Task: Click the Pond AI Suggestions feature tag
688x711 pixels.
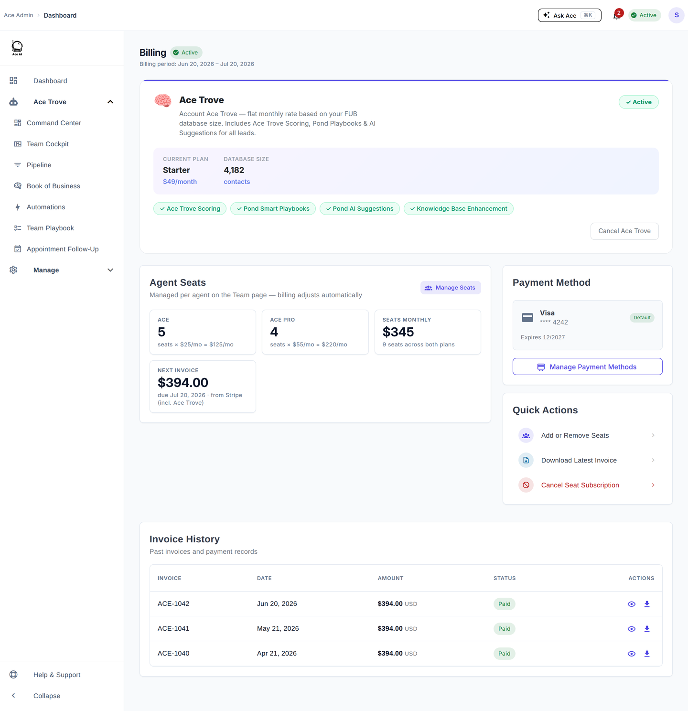Action: pyautogui.click(x=360, y=209)
